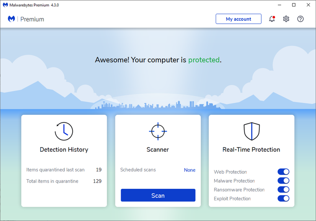316x221 pixels.
Task: Open the Detection History clock icon
Action: tap(64, 131)
